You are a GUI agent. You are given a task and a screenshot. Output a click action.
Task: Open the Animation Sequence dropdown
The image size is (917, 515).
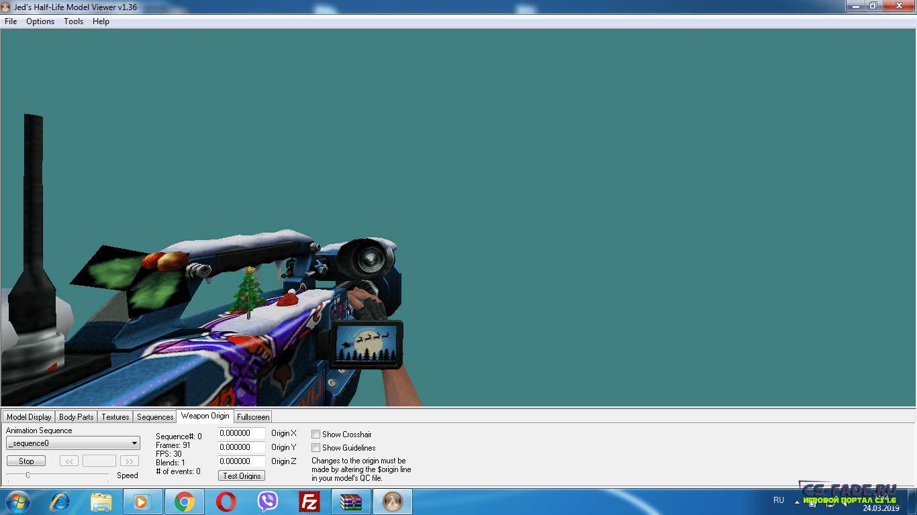pyautogui.click(x=73, y=443)
